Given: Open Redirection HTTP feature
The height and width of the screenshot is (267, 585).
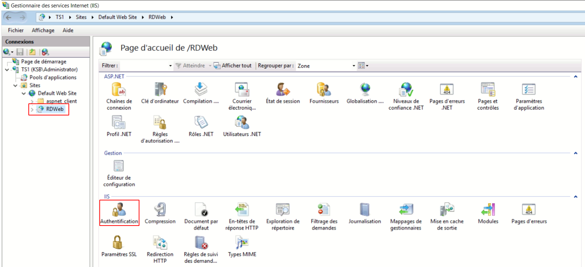Looking at the screenshot, I should tap(160, 248).
